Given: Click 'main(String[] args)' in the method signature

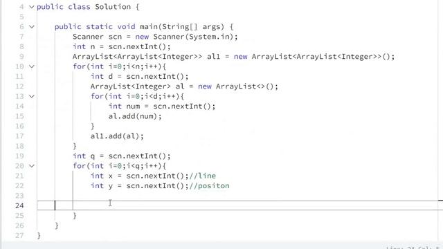Looking at the screenshot, I should 181,27.
